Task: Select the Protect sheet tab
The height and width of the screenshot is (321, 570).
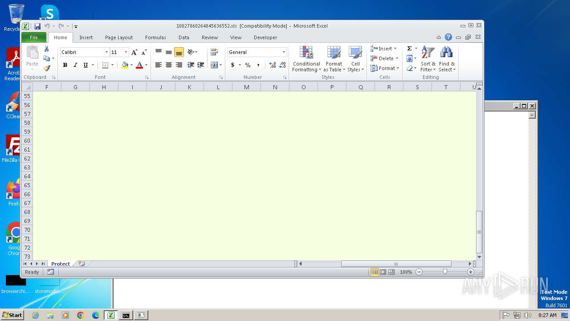Action: (61, 264)
